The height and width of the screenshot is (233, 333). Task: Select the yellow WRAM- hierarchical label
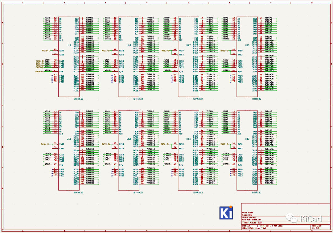pyautogui.click(x=39, y=71)
